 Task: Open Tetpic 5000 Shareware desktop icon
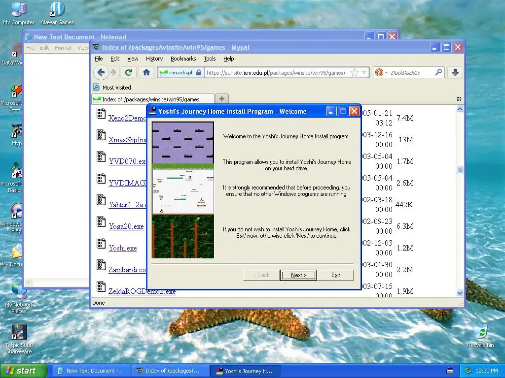[19, 339]
